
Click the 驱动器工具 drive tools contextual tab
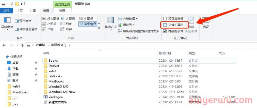pyautogui.click(x=62, y=4)
